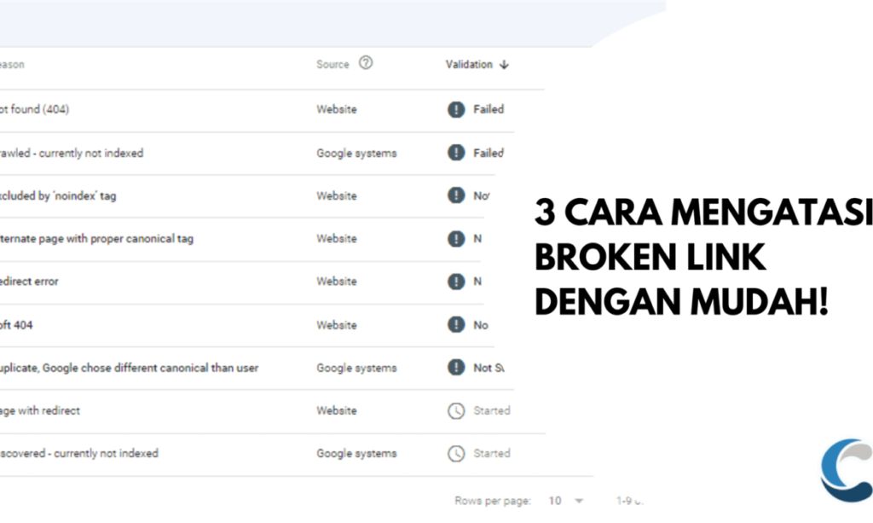This screenshot has height=523, width=873.
Task: Click the clock icon for Discovered - currently not indexed
Action: pyautogui.click(x=454, y=453)
